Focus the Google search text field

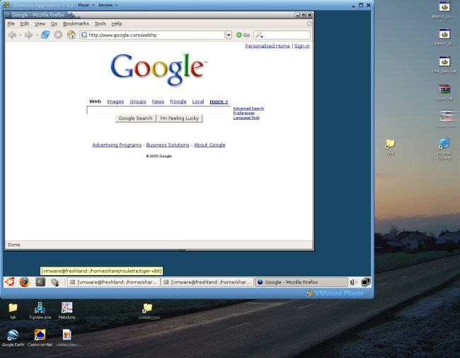coord(159,110)
